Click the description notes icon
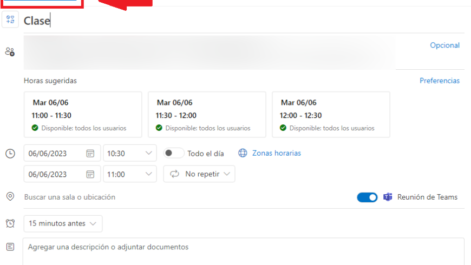This screenshot has height=265, width=471. click(10, 247)
